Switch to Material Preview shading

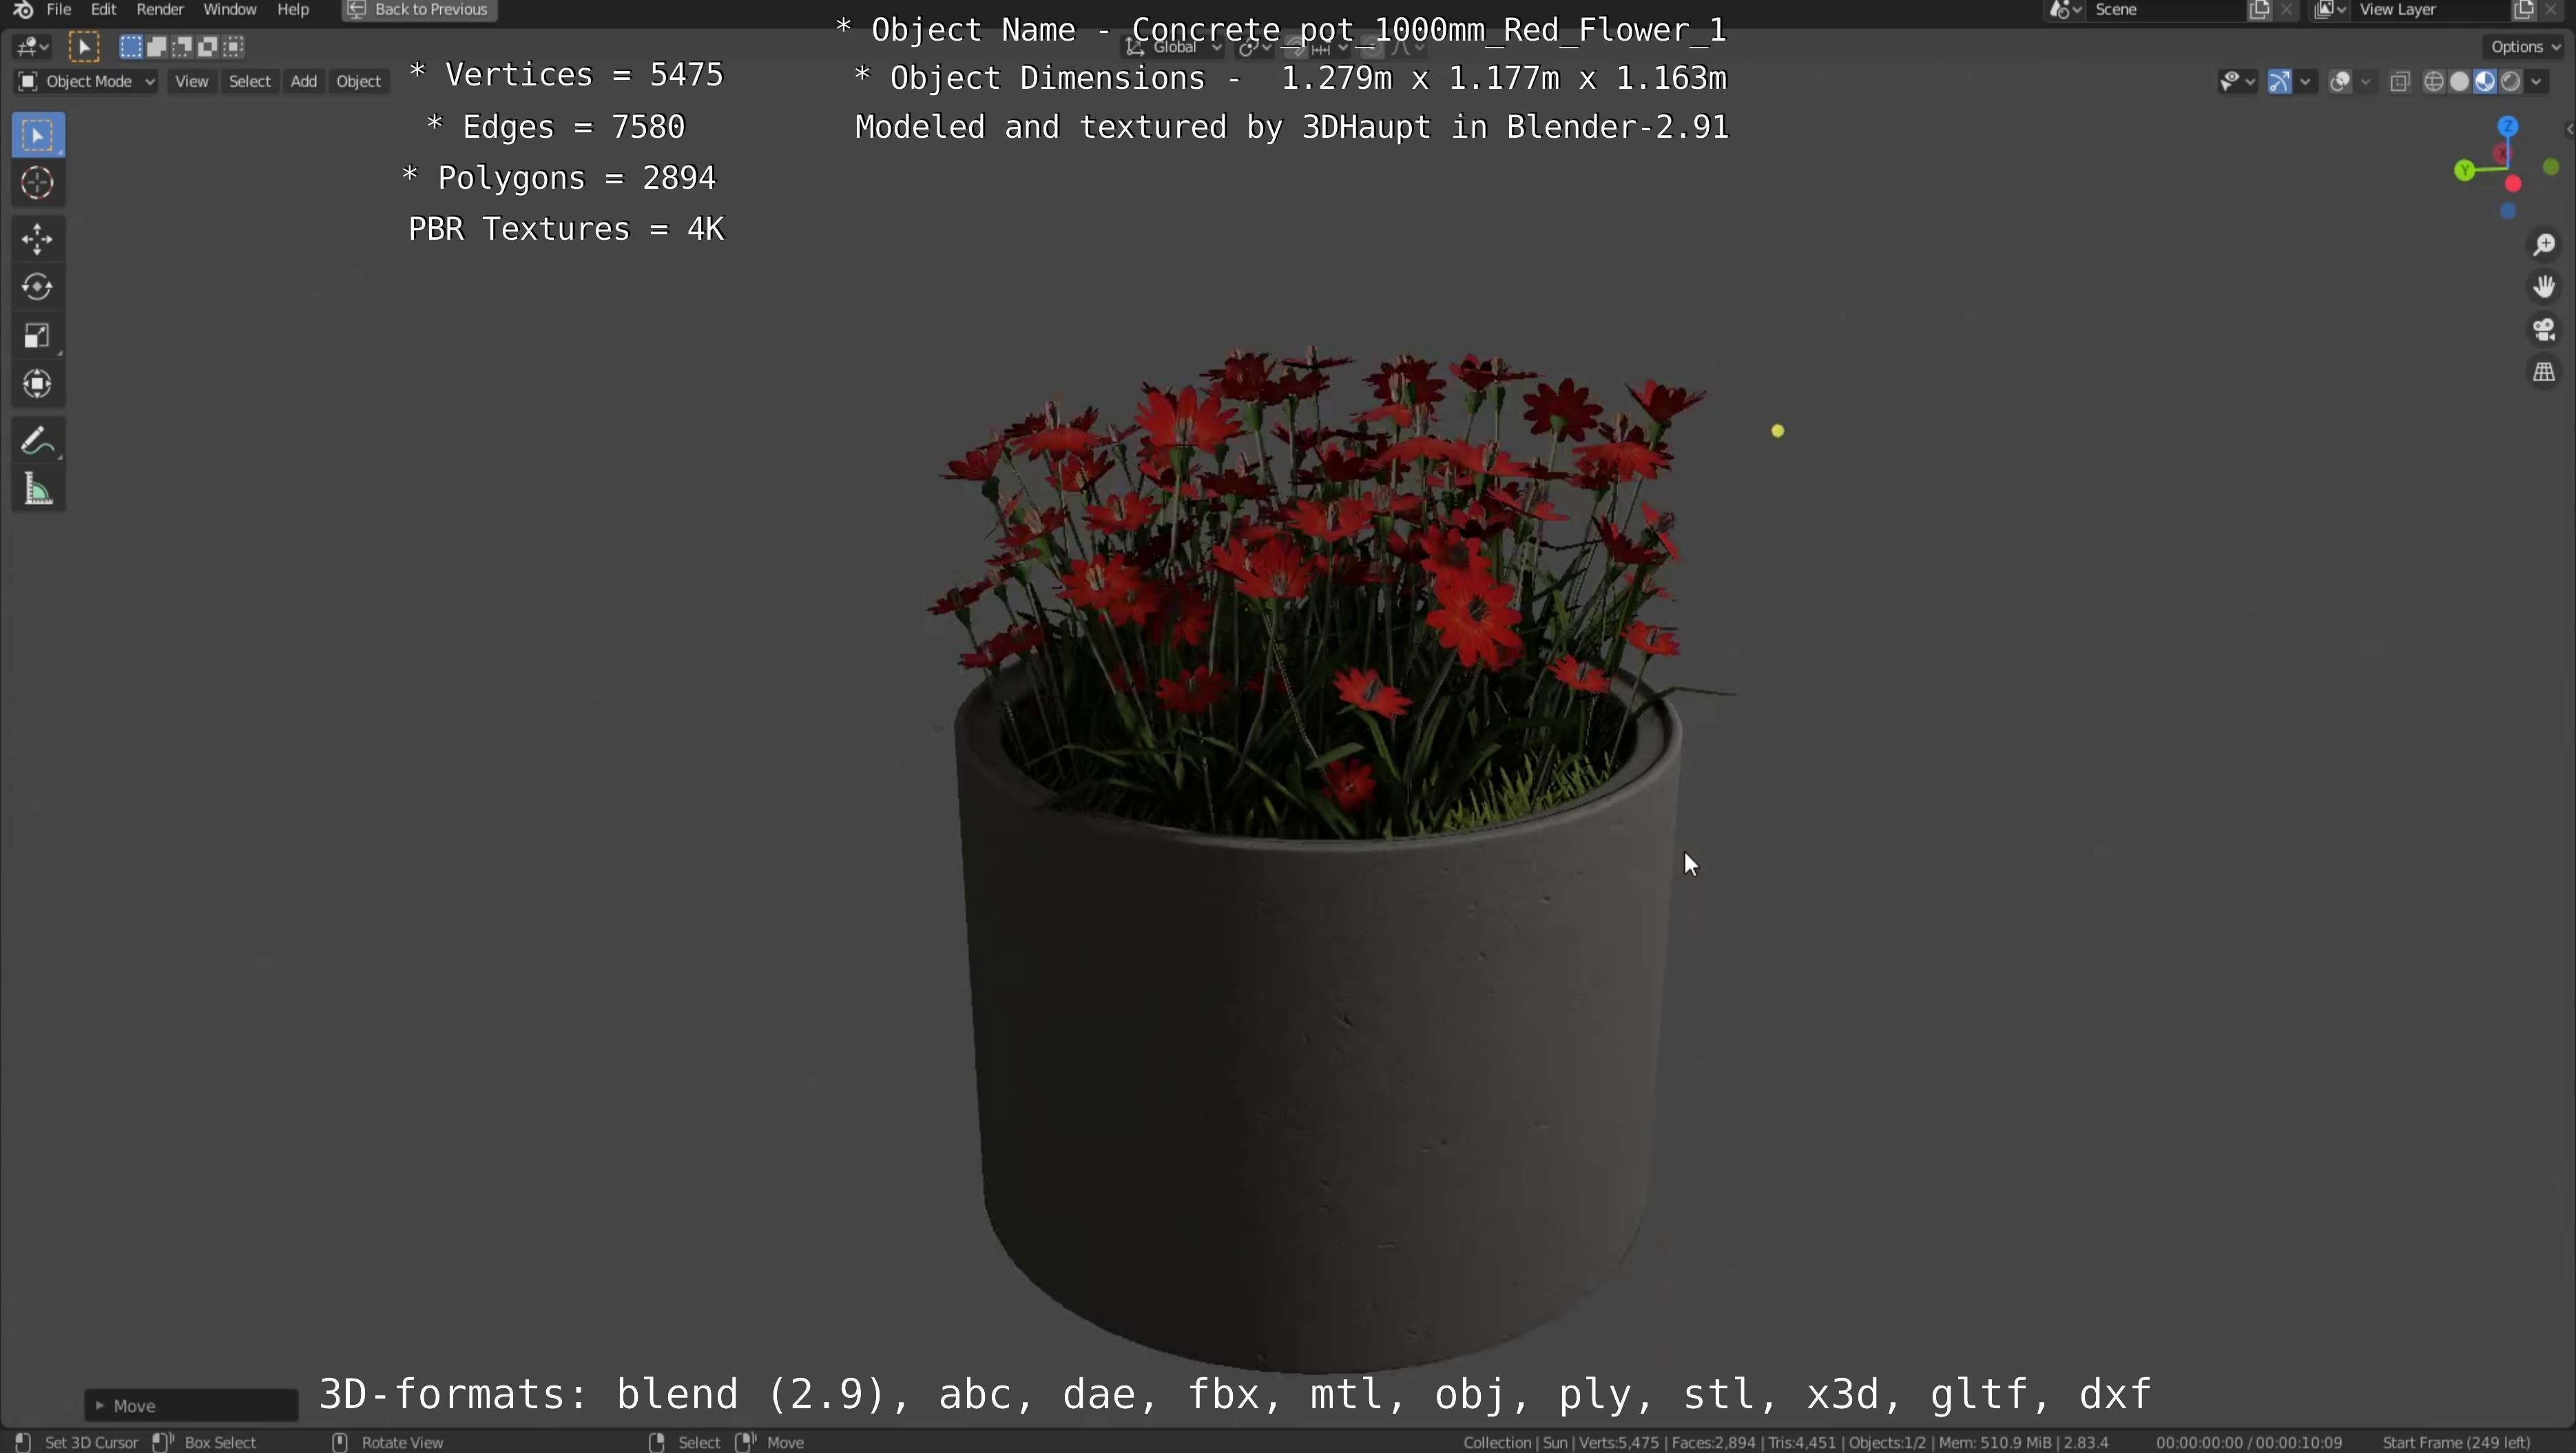[x=2485, y=82]
